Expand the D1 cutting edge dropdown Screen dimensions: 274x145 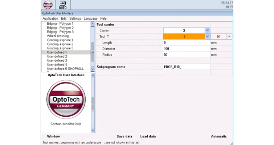229,36
